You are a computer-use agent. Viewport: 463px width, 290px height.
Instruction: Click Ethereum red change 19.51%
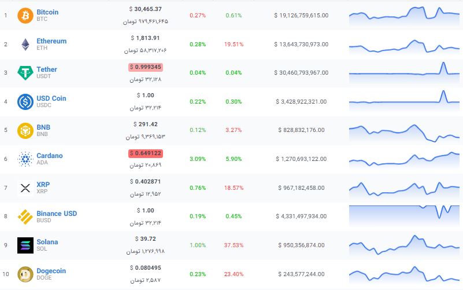pyautogui.click(x=234, y=45)
